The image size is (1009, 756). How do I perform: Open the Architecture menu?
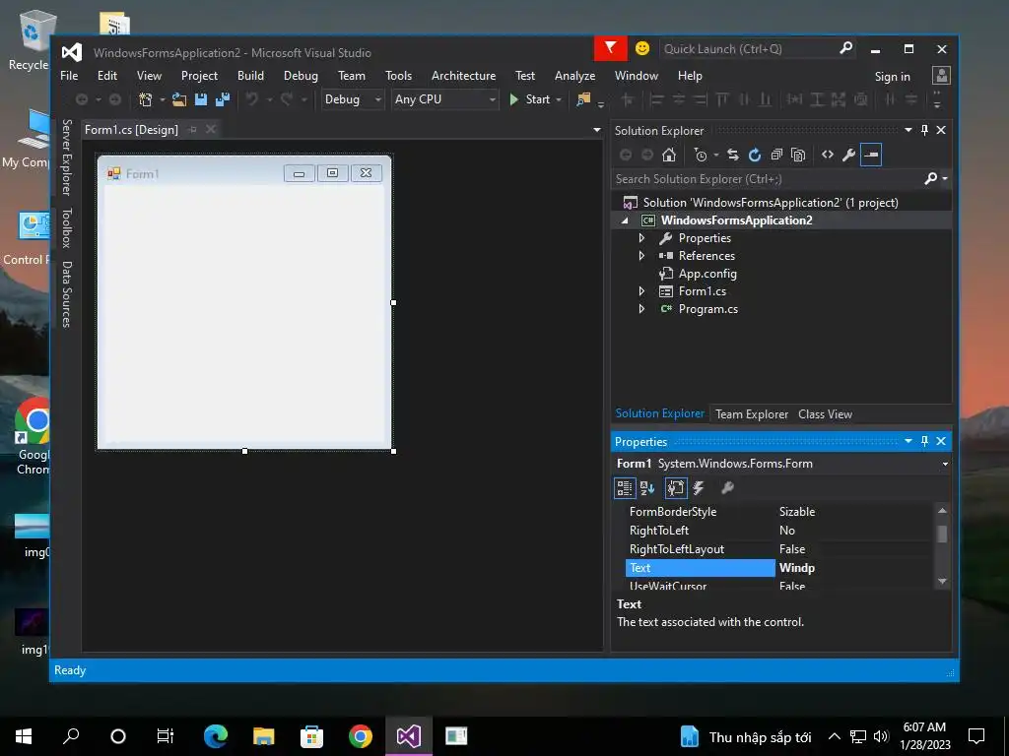point(463,76)
